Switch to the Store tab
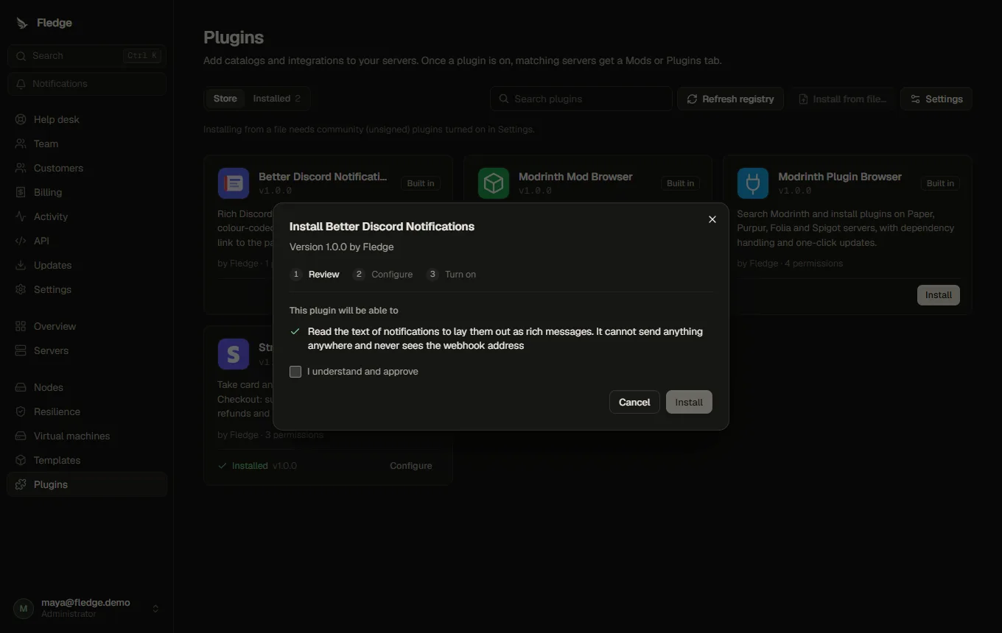 point(225,99)
